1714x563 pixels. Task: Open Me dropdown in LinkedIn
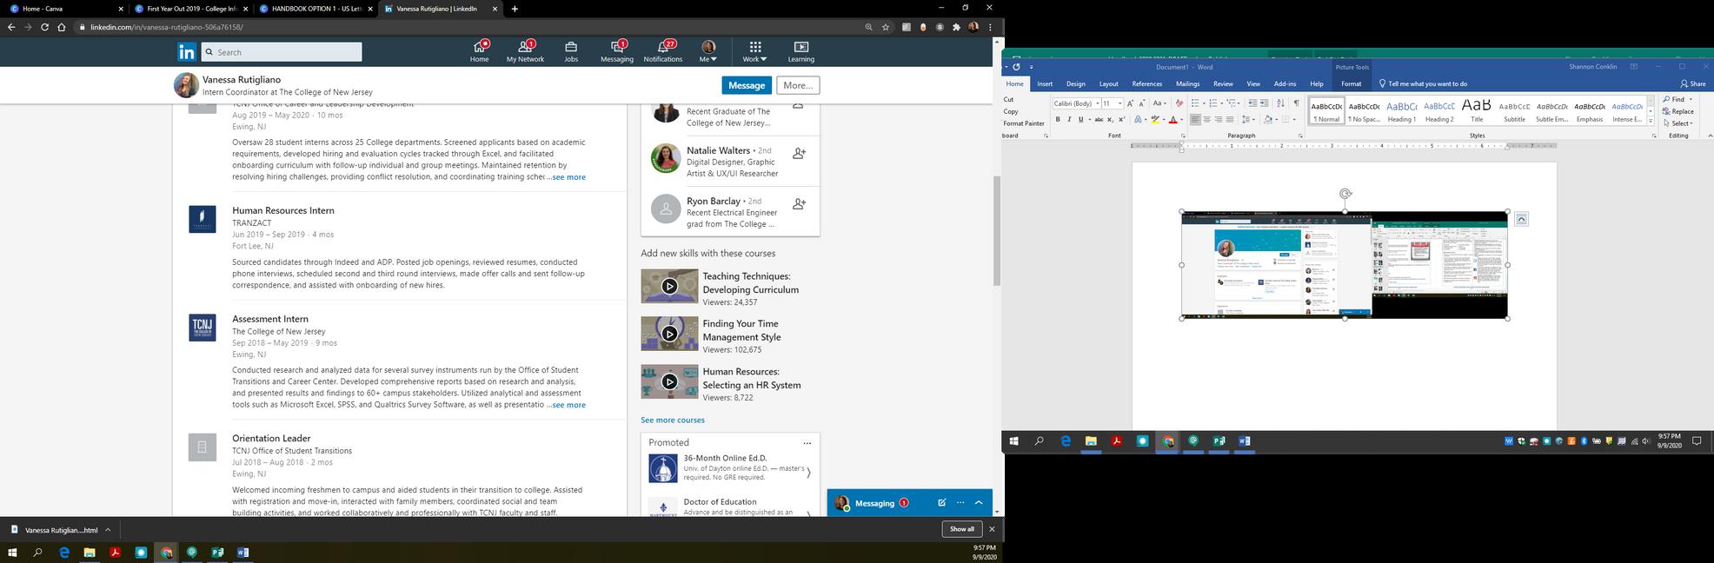point(708,50)
